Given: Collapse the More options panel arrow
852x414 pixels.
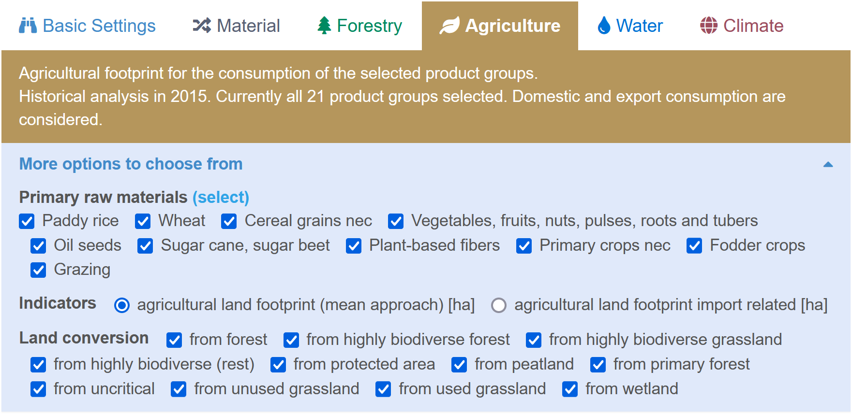Looking at the screenshot, I should point(828,164).
